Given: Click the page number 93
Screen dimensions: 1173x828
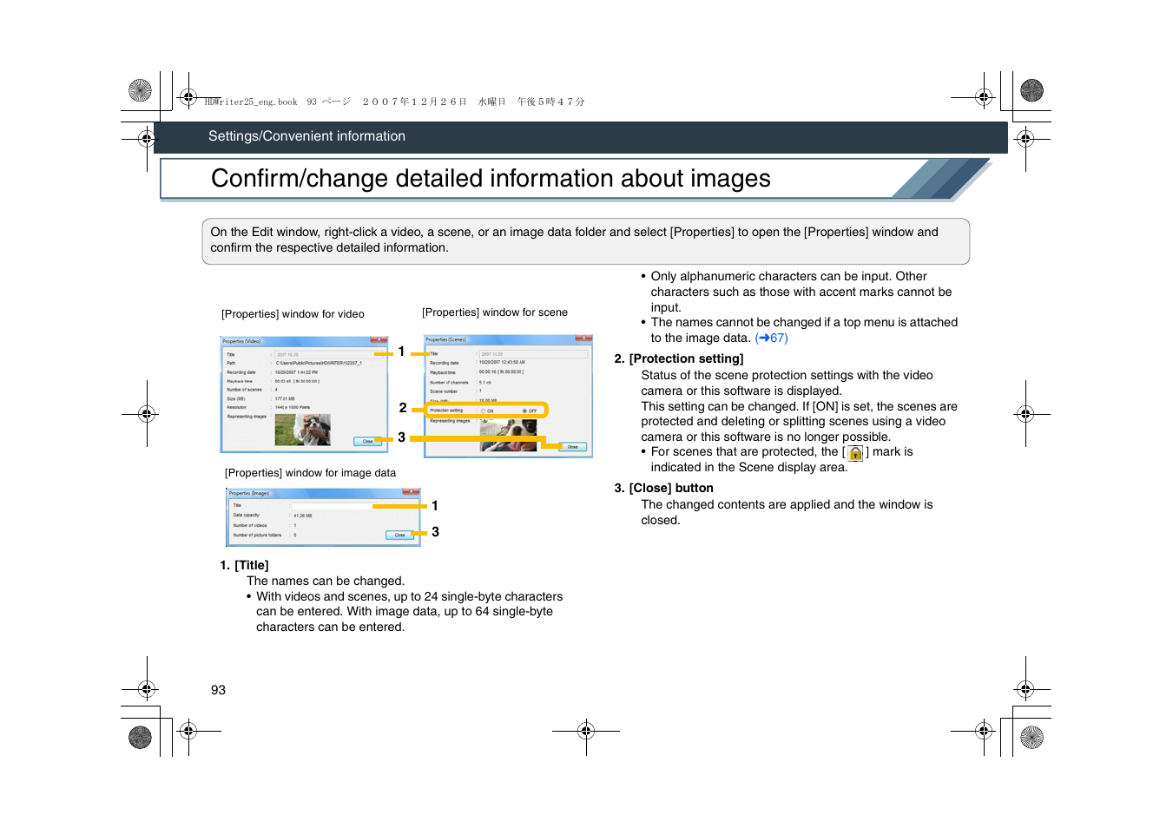Looking at the screenshot, I should (218, 690).
